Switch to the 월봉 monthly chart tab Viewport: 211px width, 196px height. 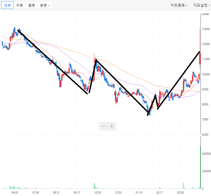coord(32,5)
